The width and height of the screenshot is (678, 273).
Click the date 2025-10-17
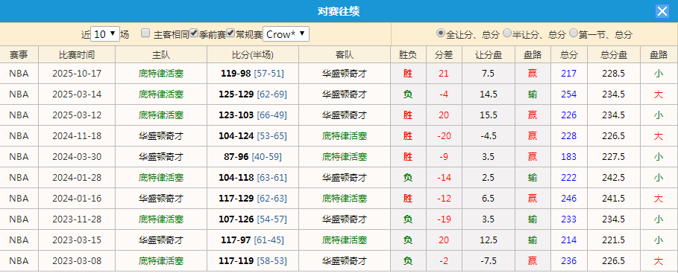(77, 74)
